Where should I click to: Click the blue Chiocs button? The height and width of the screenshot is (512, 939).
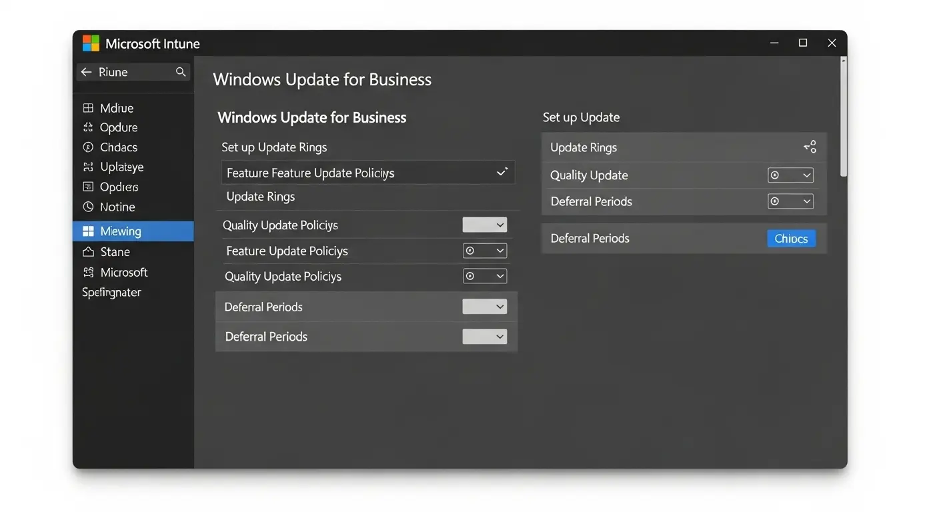[x=792, y=239]
